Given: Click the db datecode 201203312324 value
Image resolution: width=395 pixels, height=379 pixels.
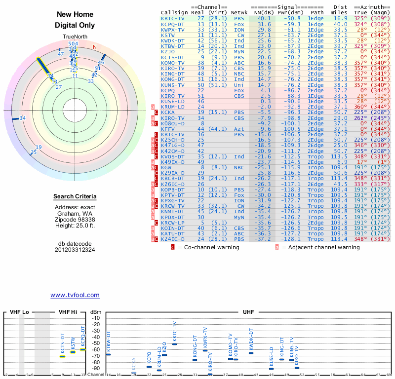Looking at the screenshot, I should tap(75, 250).
